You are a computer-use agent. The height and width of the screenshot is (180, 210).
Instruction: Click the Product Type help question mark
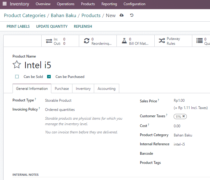(35, 99)
